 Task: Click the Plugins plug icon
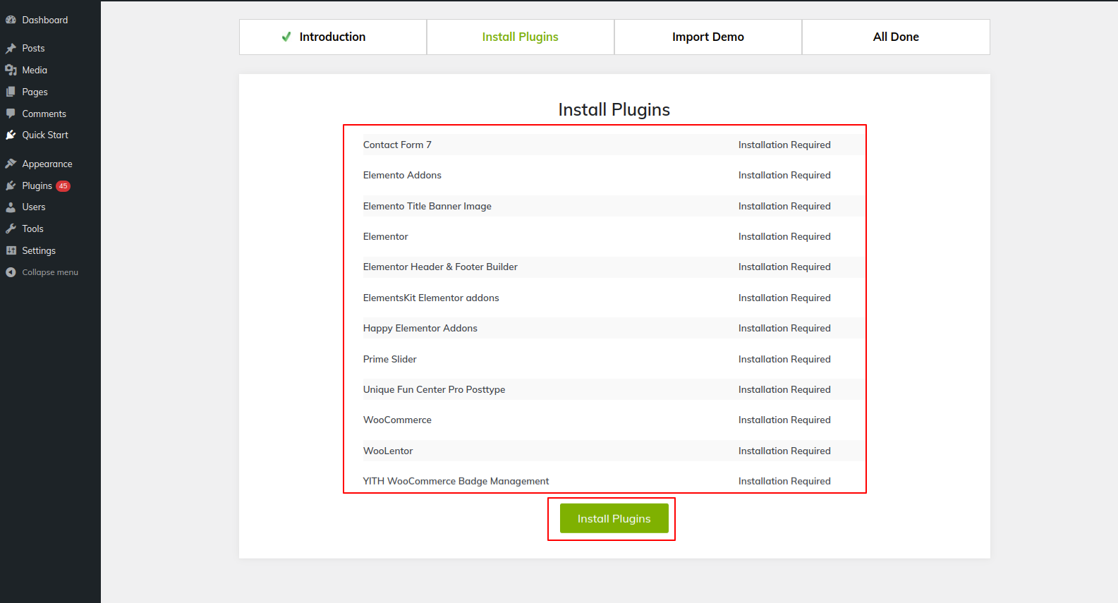pos(11,185)
